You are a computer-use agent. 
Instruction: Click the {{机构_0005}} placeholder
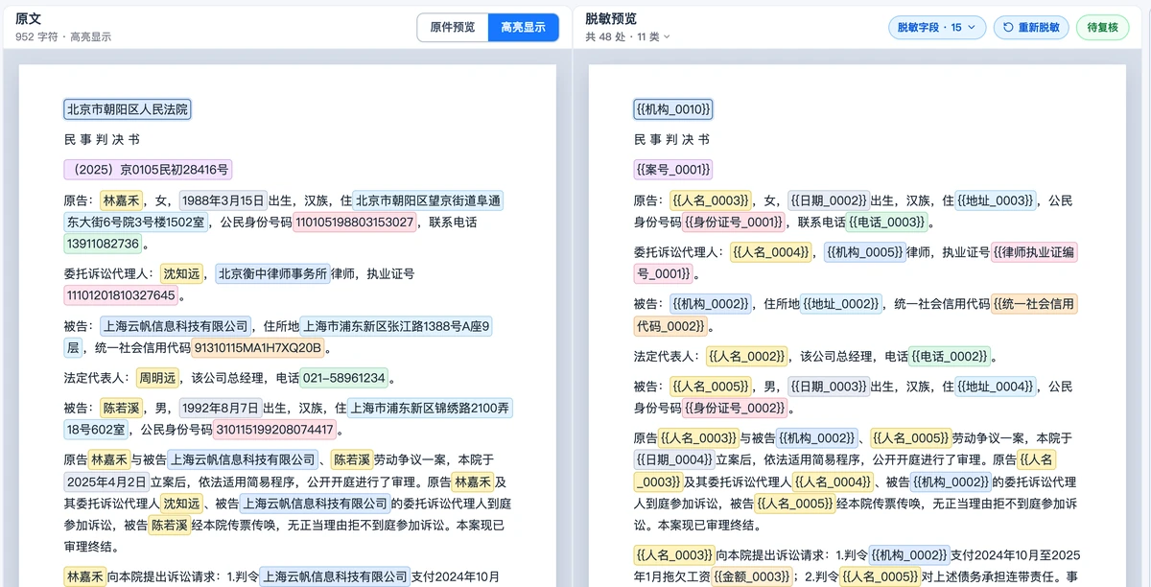tap(865, 252)
